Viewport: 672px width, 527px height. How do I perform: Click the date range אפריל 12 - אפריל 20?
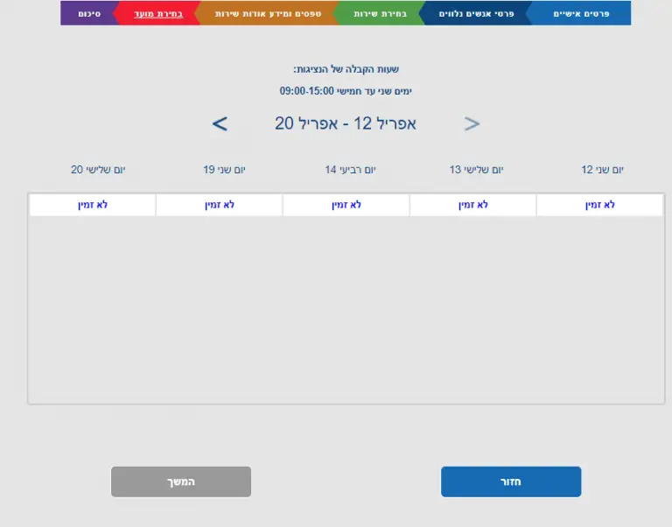(x=346, y=123)
